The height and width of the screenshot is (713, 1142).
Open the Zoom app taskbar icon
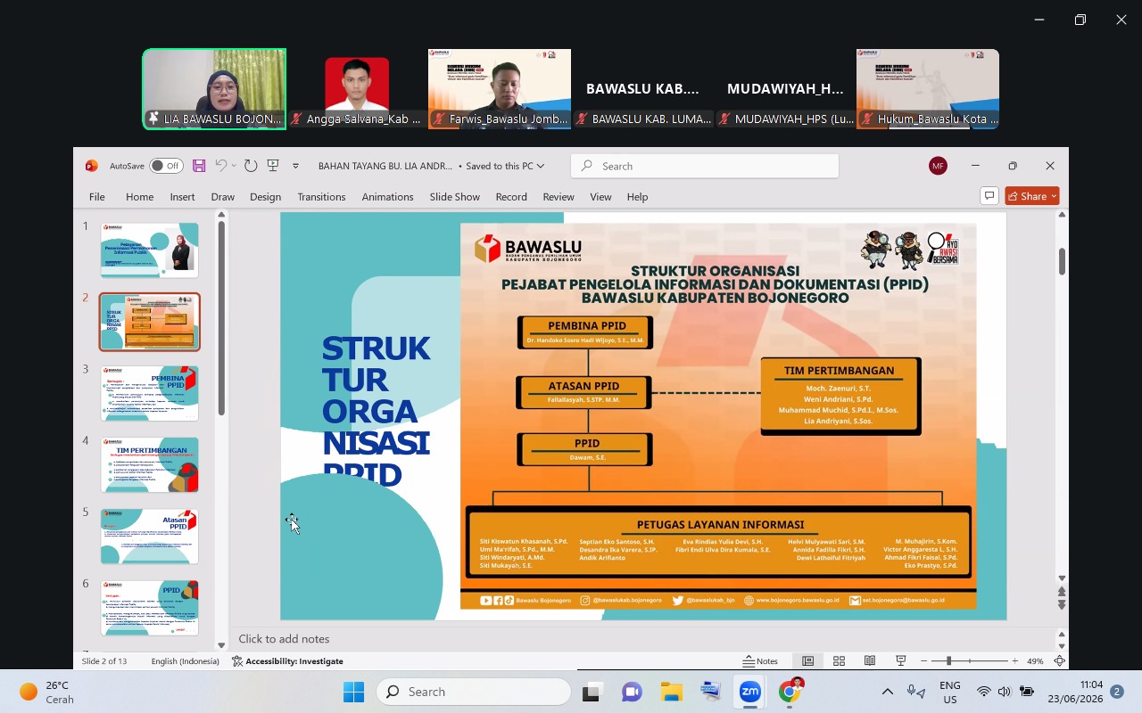(749, 692)
